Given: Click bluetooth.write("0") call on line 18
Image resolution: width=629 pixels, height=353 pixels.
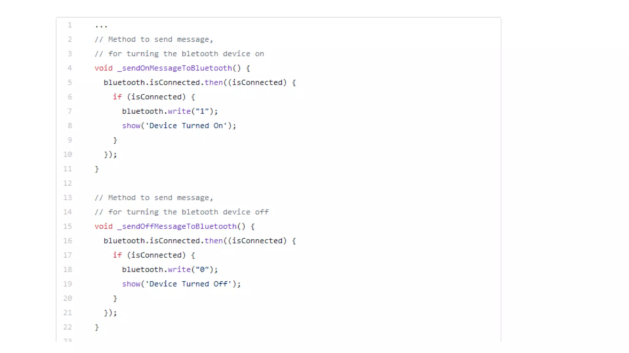Looking at the screenshot, I should point(170,270).
